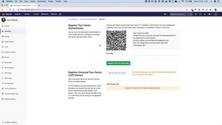The image size is (222, 125).
Task: Open the documentation link
Action: tap(164, 27)
